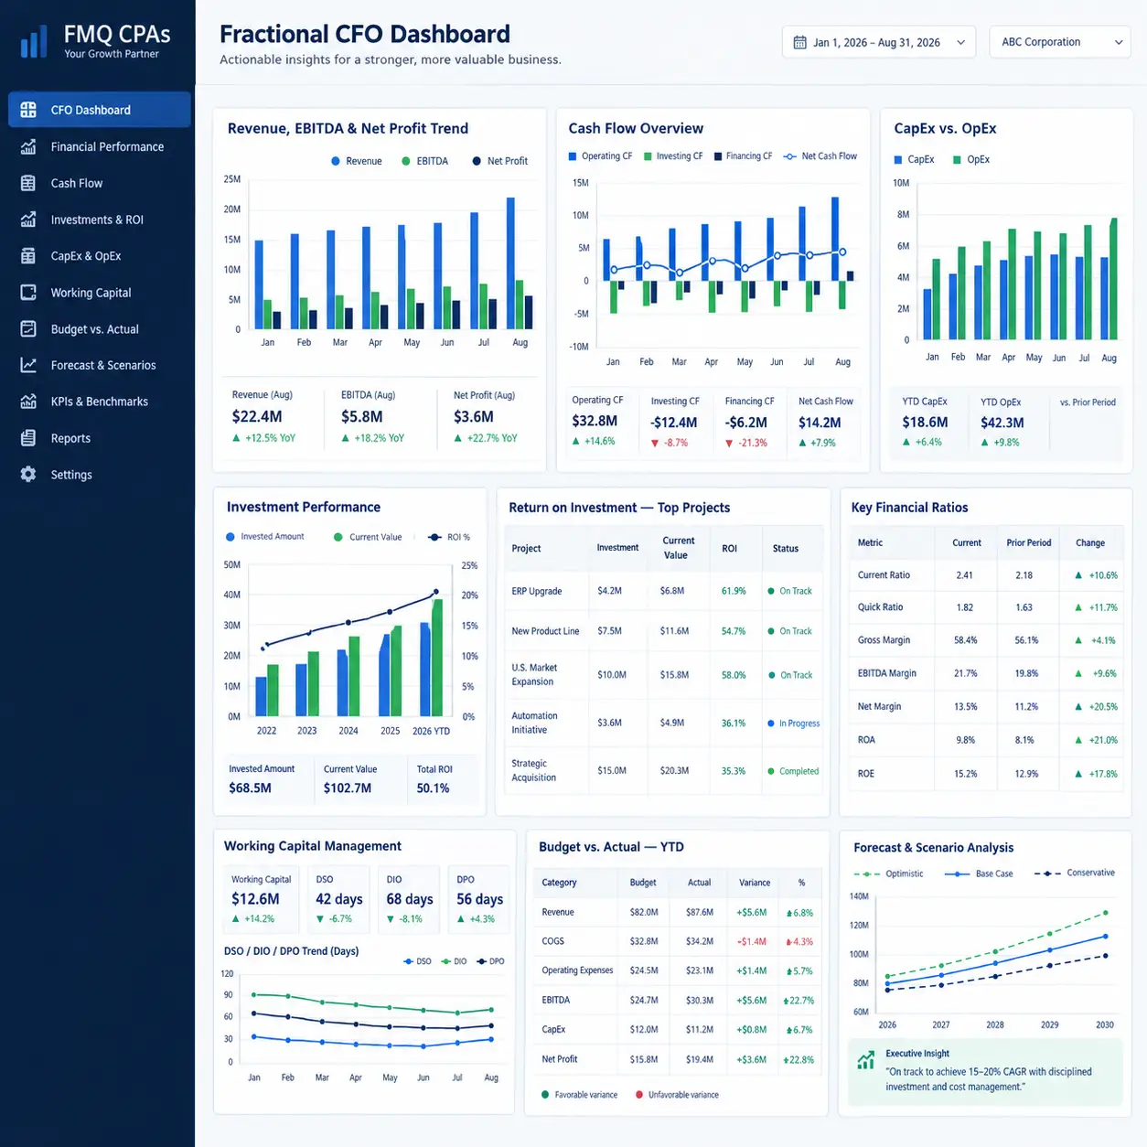Click the CFO Dashboard sidebar icon
This screenshot has height=1147, width=1147.
[x=28, y=110]
